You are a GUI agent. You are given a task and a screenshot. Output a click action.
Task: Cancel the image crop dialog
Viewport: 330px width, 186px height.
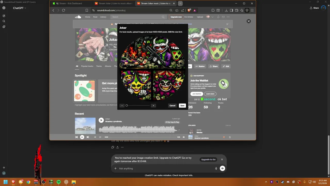click(172, 105)
